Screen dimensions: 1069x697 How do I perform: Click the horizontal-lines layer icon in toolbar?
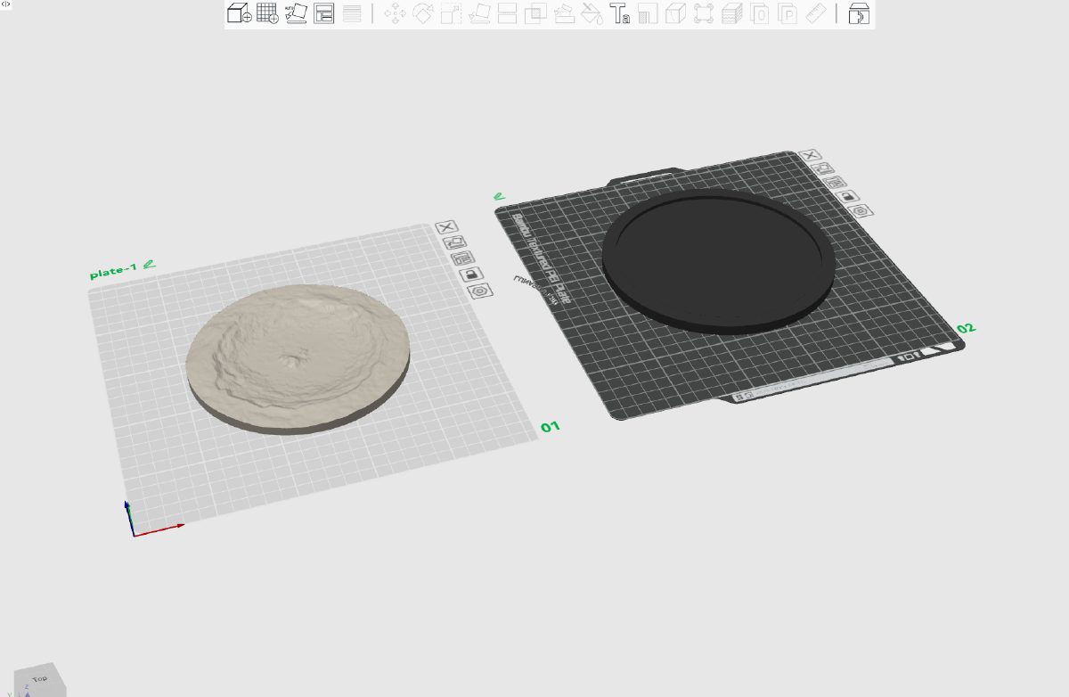click(352, 13)
